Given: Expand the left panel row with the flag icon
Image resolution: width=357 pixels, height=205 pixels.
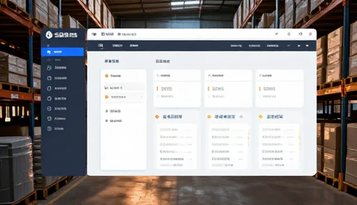Looking at the screenshot, I should coord(123,87).
